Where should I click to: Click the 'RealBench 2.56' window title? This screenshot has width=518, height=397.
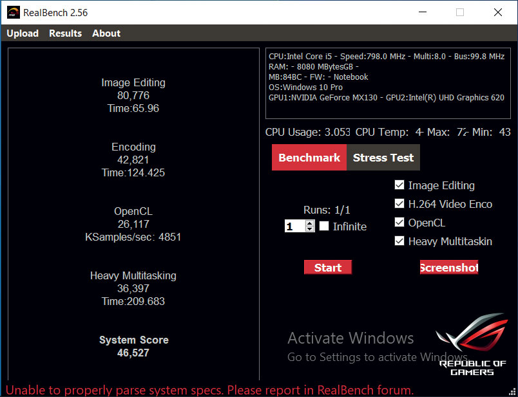(55, 12)
